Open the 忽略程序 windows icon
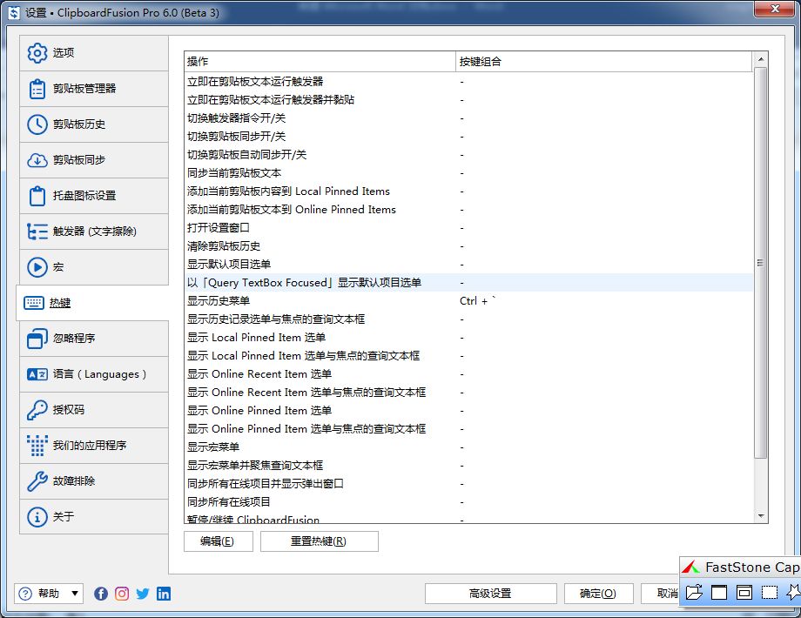Screen dimensions: 801x618 click(x=37, y=339)
